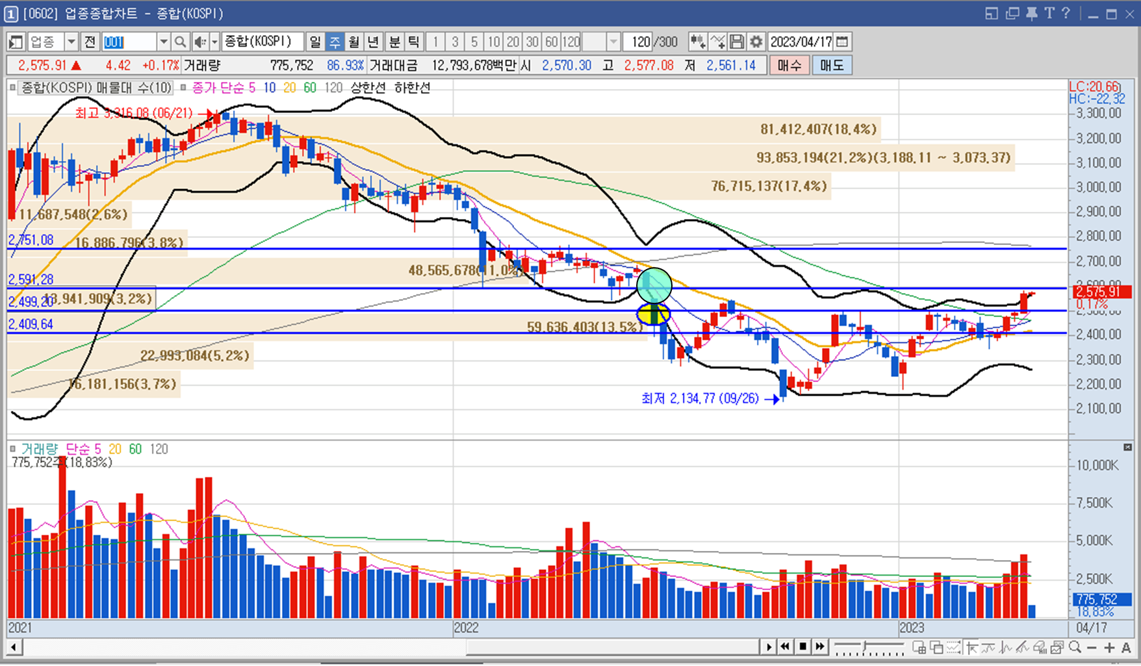1141x666 pixels.
Task: Select the 60 interval button
Action: (552, 42)
